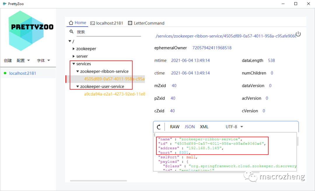The image size is (315, 191).
Task: Expand the zookeeper tree node
Action: [73, 49]
